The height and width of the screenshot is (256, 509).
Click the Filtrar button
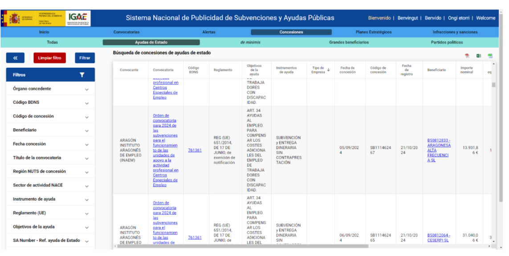[x=85, y=58]
